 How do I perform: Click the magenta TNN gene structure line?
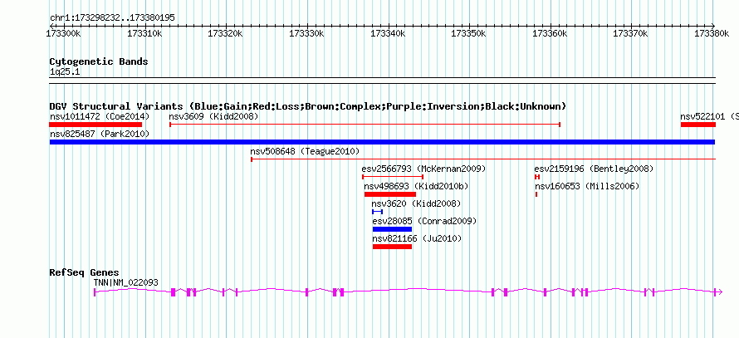pyautogui.click(x=409, y=291)
